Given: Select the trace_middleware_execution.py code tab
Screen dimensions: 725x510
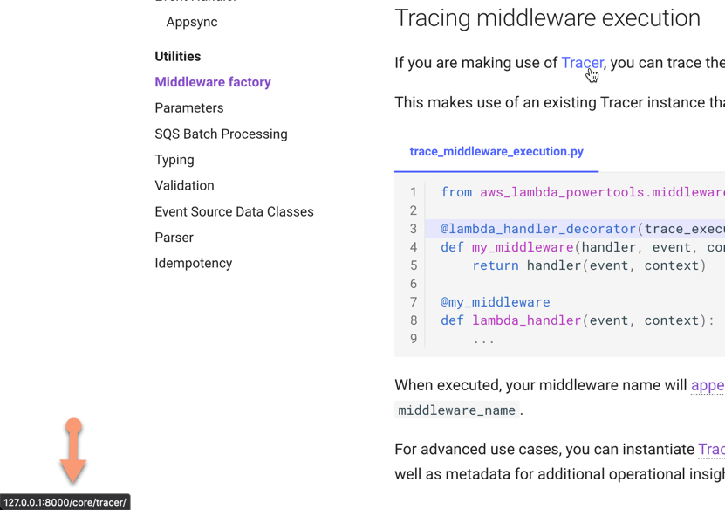Looking at the screenshot, I should tap(496, 151).
